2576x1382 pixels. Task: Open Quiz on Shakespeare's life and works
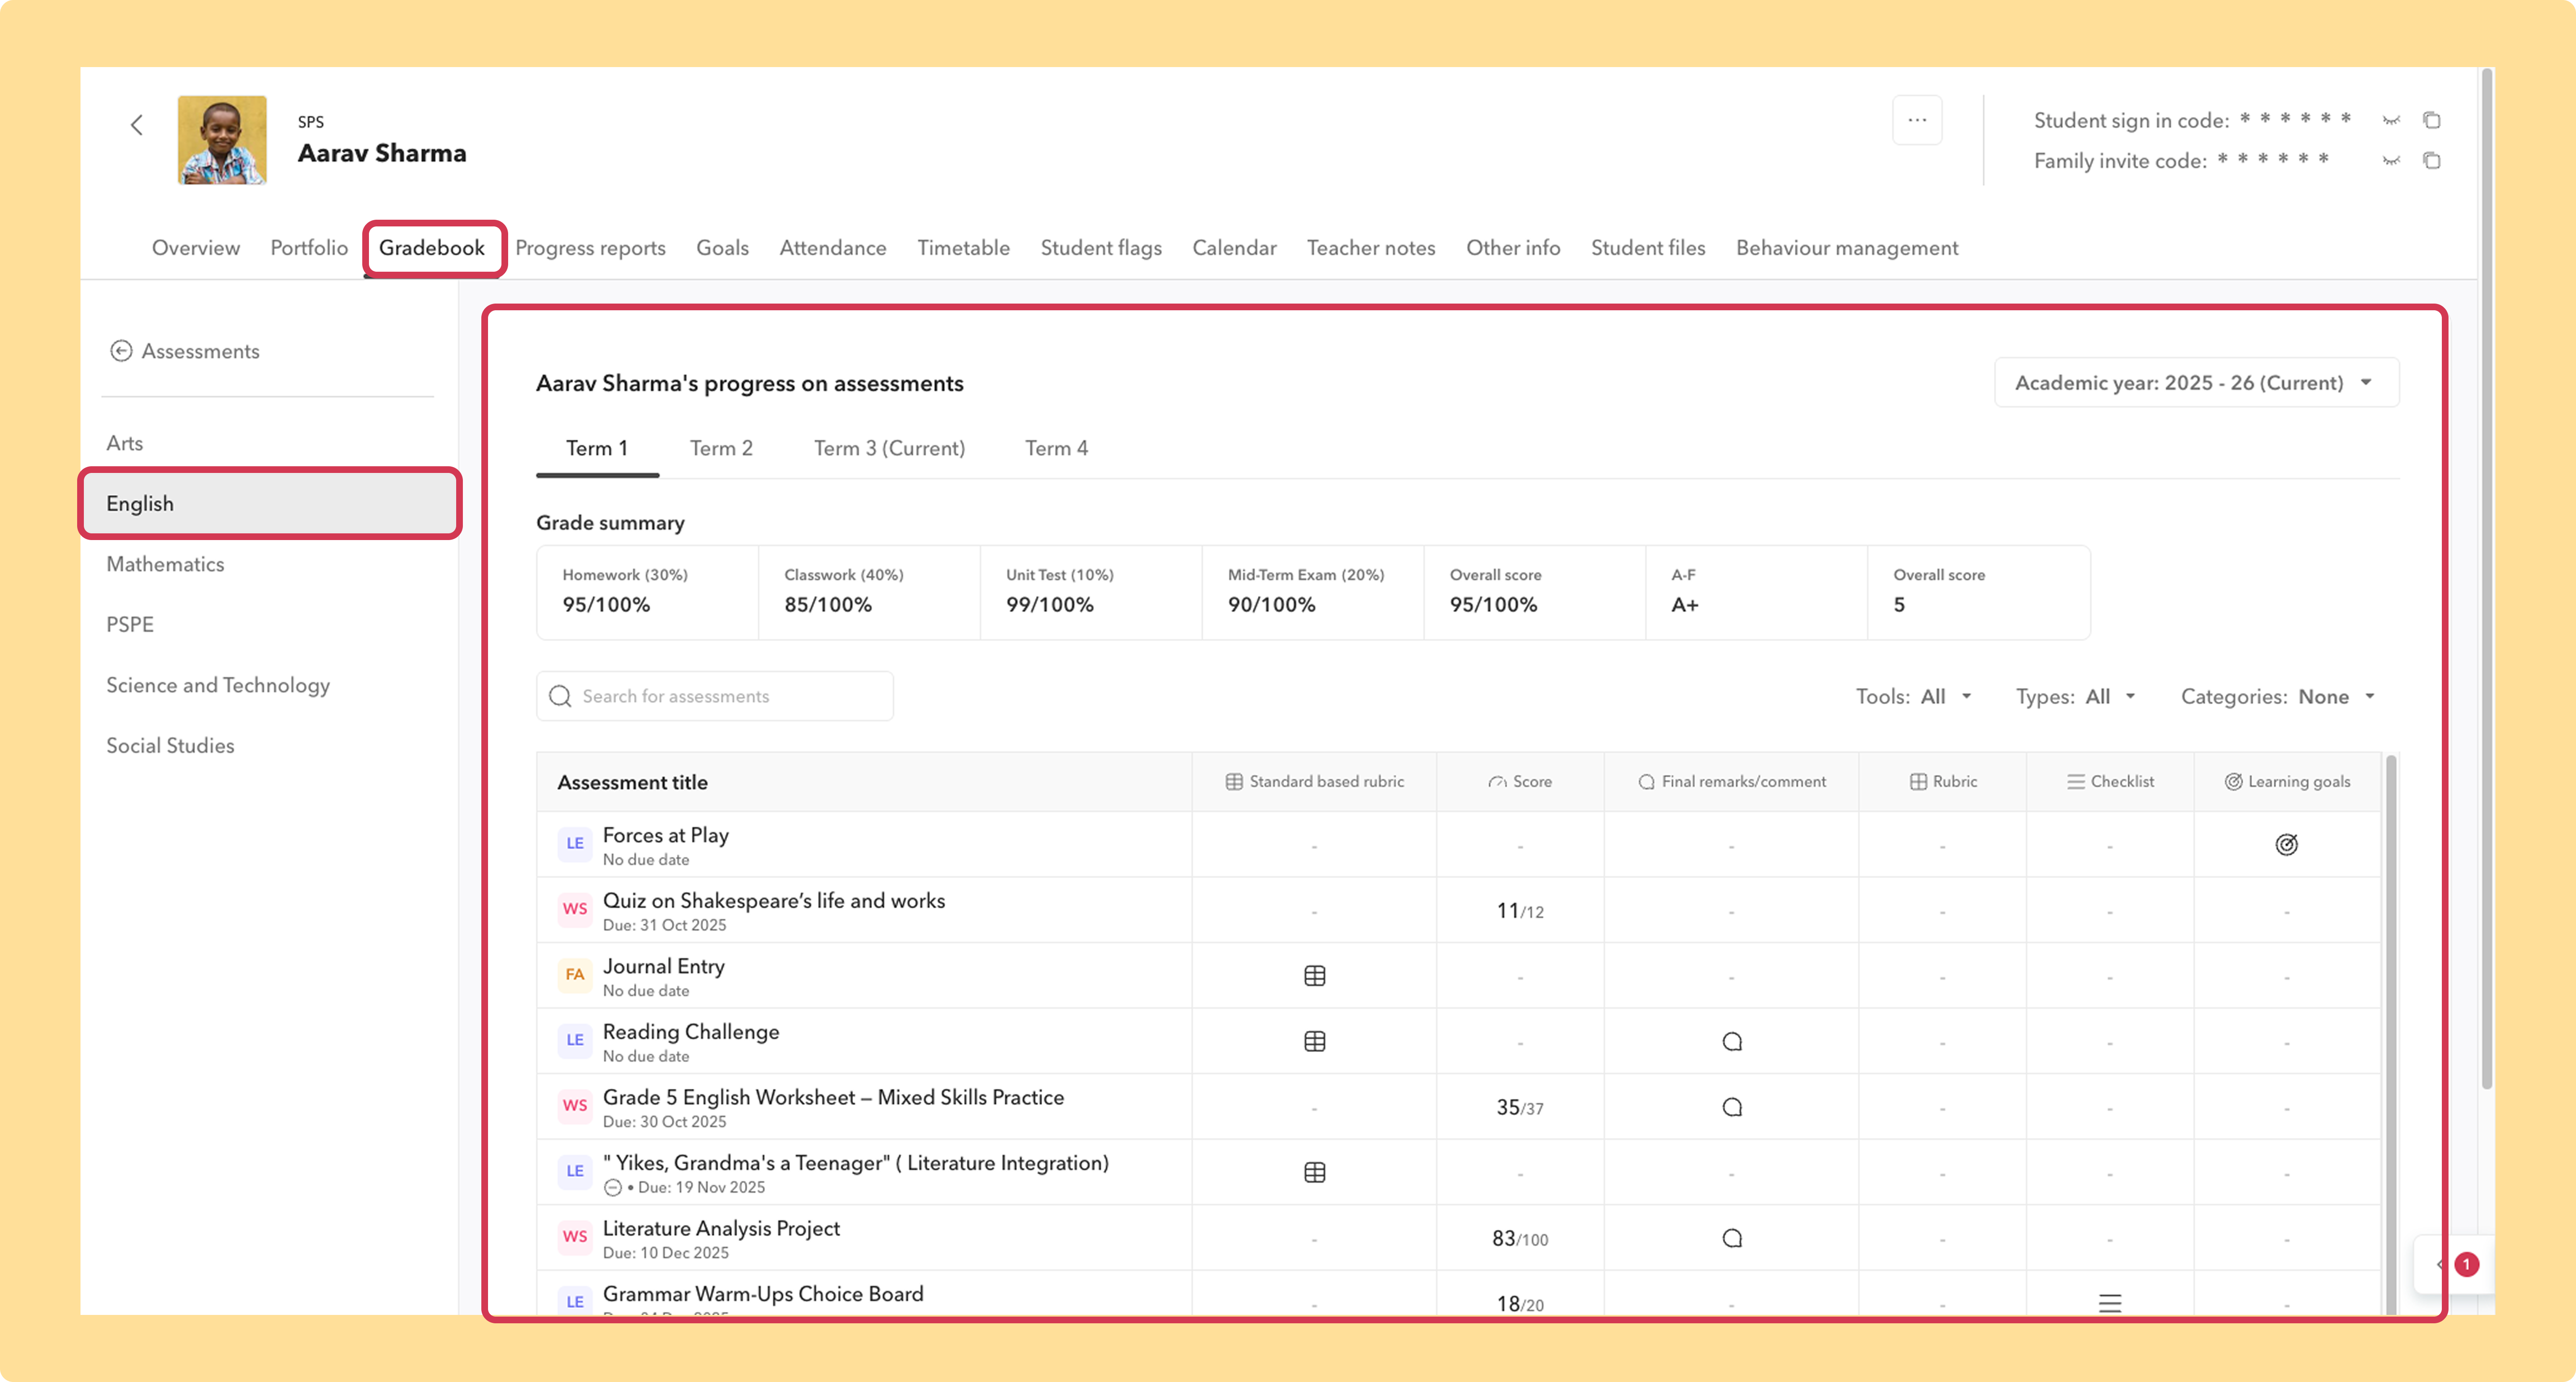coord(773,901)
